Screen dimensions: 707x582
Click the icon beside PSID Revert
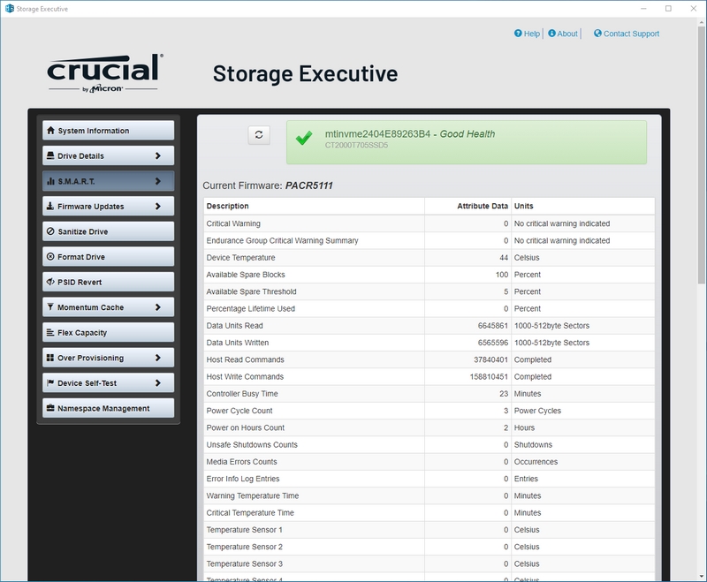[x=50, y=282]
